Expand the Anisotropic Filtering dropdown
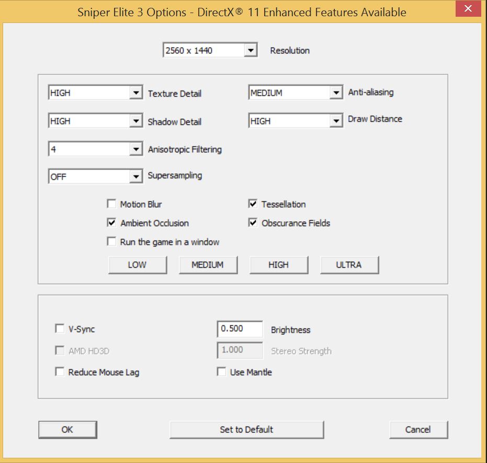 [96, 149]
